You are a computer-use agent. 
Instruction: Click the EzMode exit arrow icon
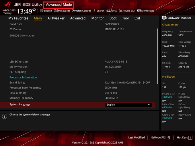click(x=168, y=138)
